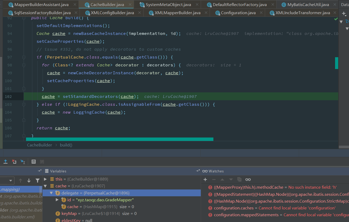The width and height of the screenshot is (349, 222).
Task: Fold the if block at line 97
Action: (24, 57)
